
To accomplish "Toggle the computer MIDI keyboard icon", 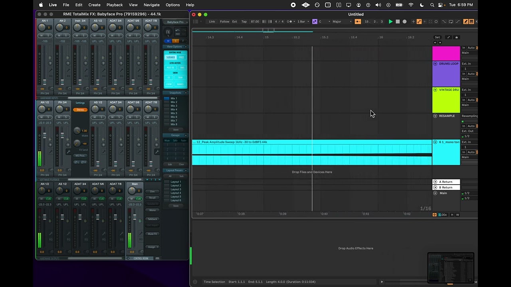I will pos(471,22).
